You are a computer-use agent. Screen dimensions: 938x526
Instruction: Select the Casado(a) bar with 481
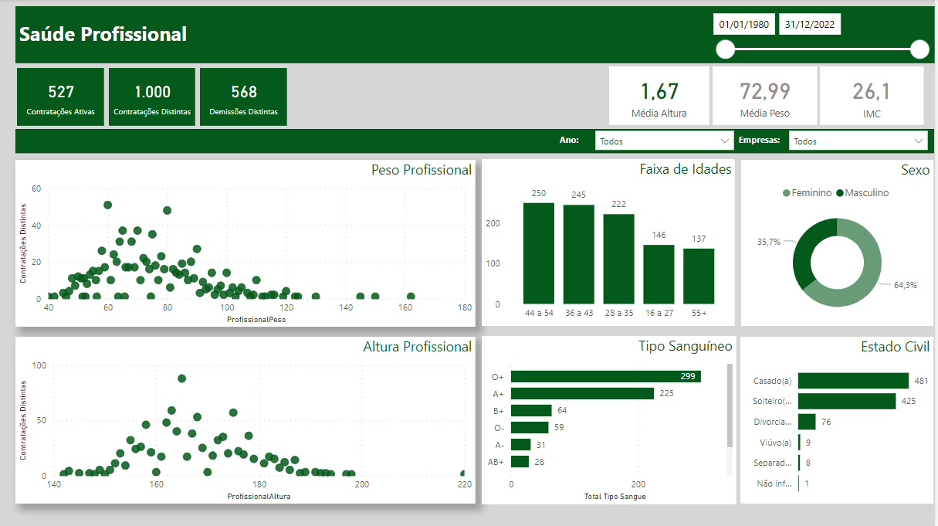click(853, 381)
